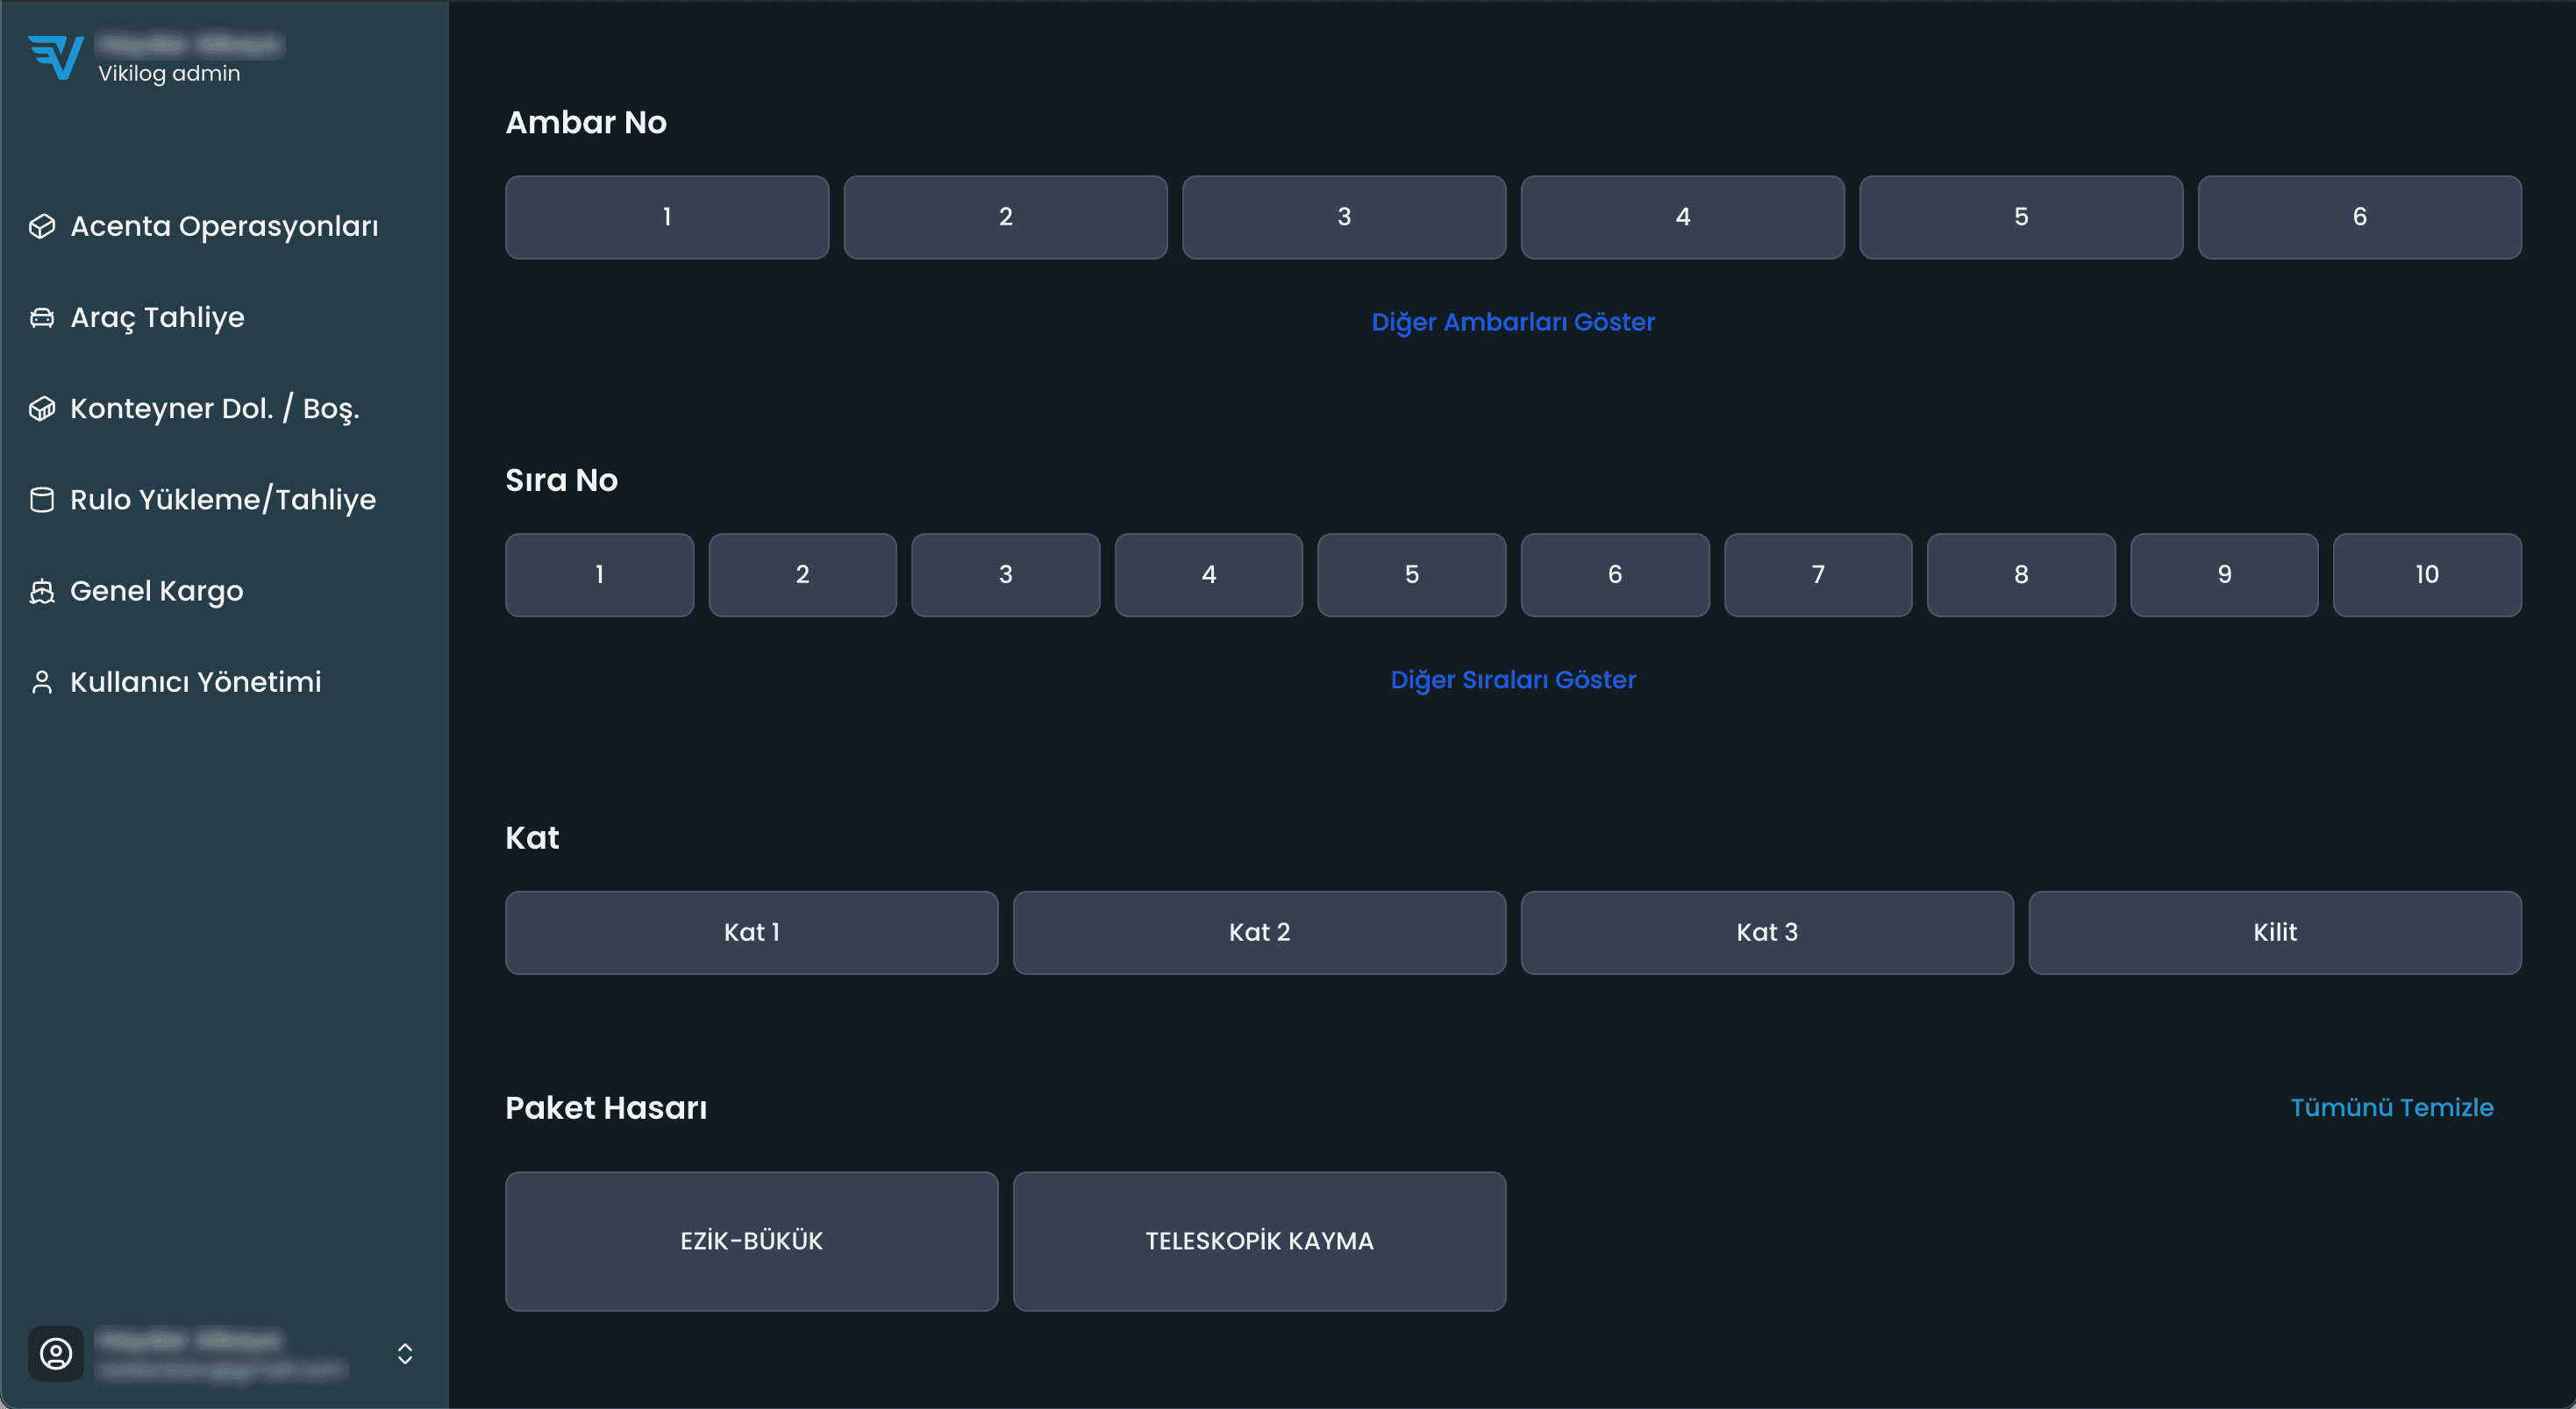Open Kullanıcı Yönetimi in sidebar

(x=196, y=682)
